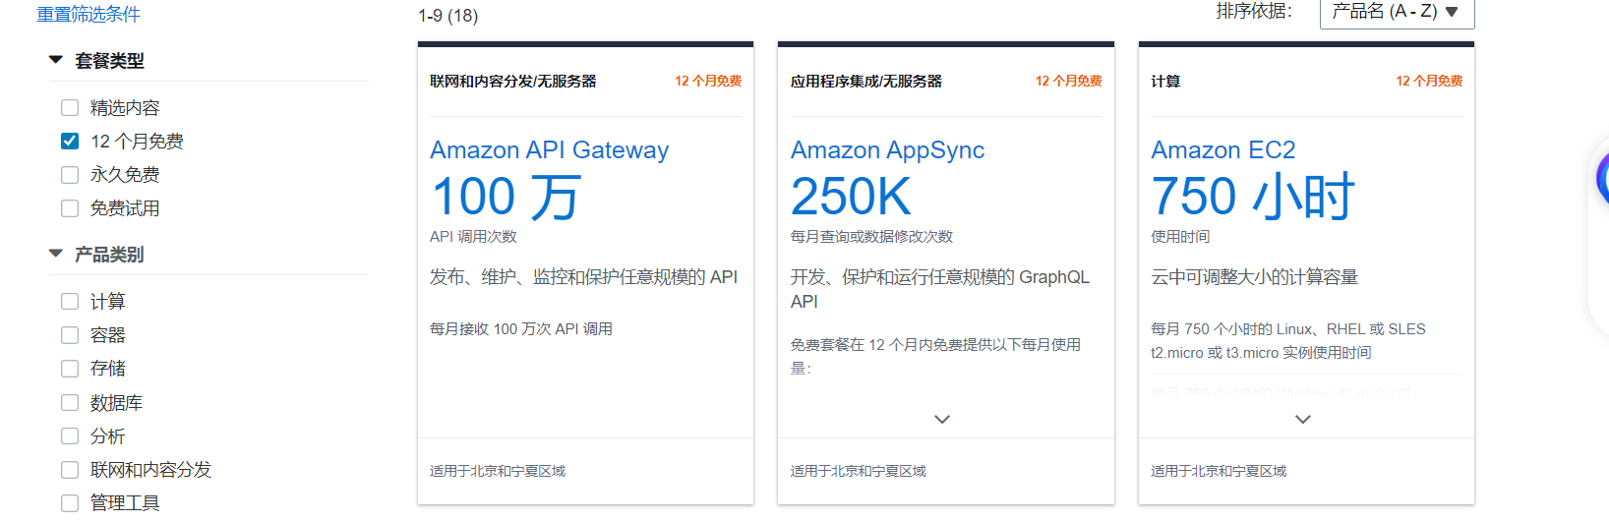
Task: Uncheck the 12 个月免费 checkbox
Action: [x=70, y=142]
